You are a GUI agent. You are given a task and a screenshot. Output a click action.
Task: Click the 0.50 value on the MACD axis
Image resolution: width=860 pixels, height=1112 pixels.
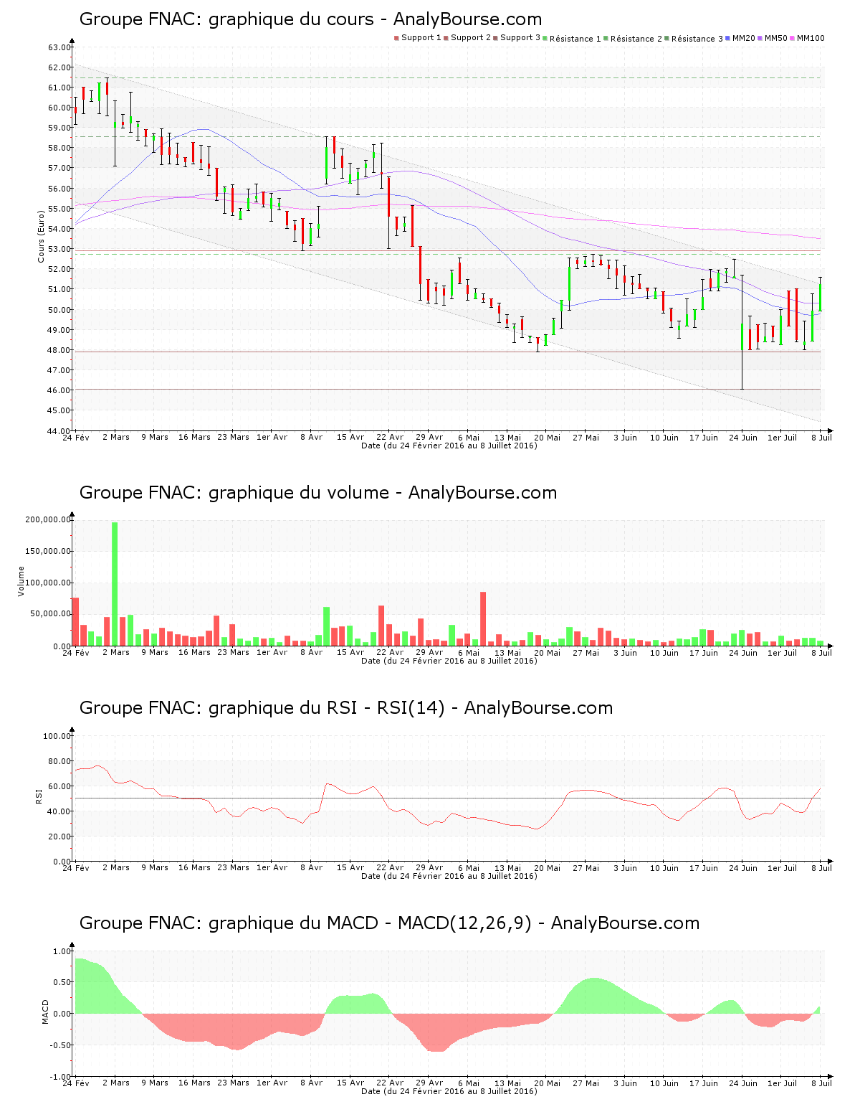coord(63,982)
